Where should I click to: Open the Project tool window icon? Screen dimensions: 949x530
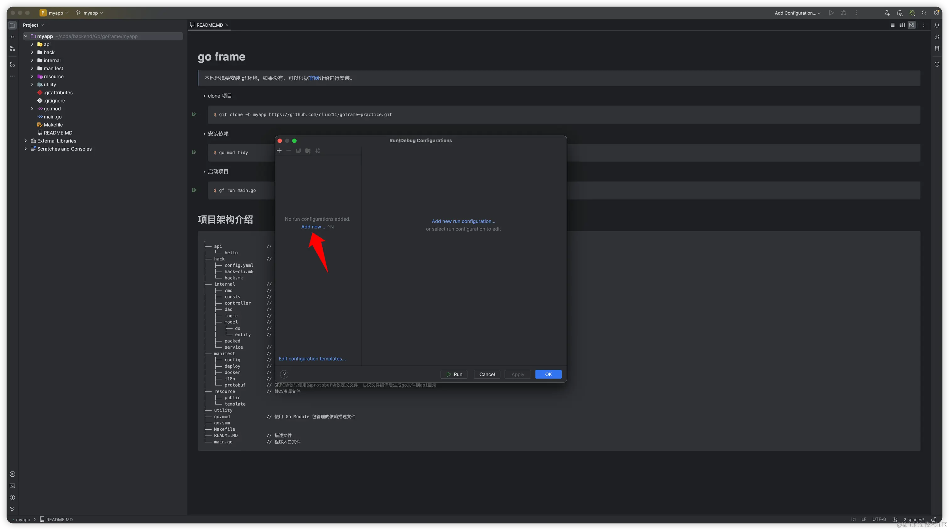click(x=13, y=25)
